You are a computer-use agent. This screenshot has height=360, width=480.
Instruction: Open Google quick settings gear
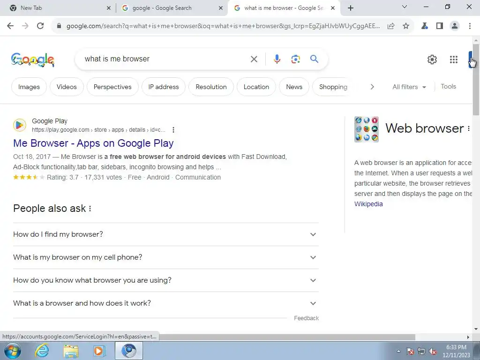pyautogui.click(x=432, y=60)
